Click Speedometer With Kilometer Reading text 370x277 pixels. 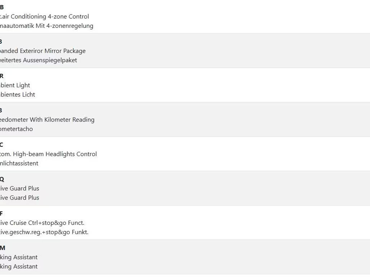pyautogui.click(x=47, y=120)
